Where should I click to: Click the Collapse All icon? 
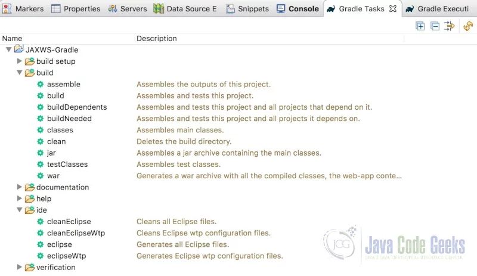click(x=435, y=26)
